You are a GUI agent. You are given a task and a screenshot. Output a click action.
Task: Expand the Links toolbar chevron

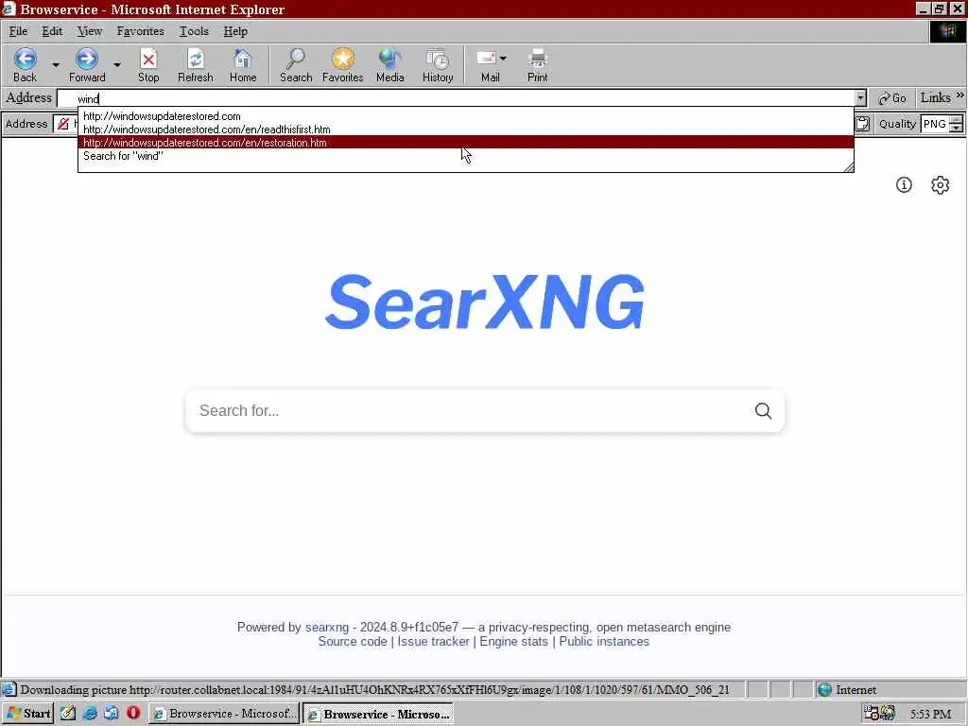[960, 95]
